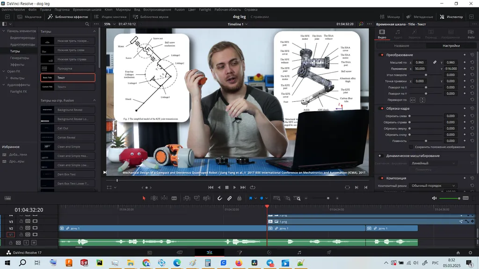Toggle the Effects Library (Библиотека эффектов) panel
Screen dimensions: 479x269
tap(68, 17)
